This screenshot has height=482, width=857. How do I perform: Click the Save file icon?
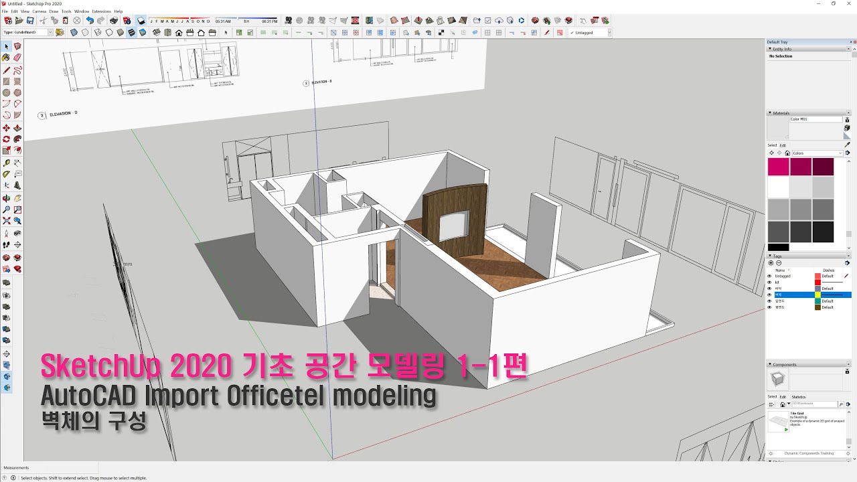click(x=30, y=21)
